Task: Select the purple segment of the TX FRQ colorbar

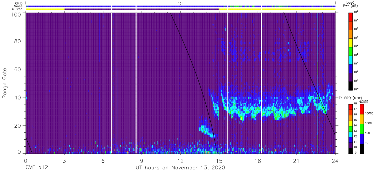Action: (x=351, y=146)
